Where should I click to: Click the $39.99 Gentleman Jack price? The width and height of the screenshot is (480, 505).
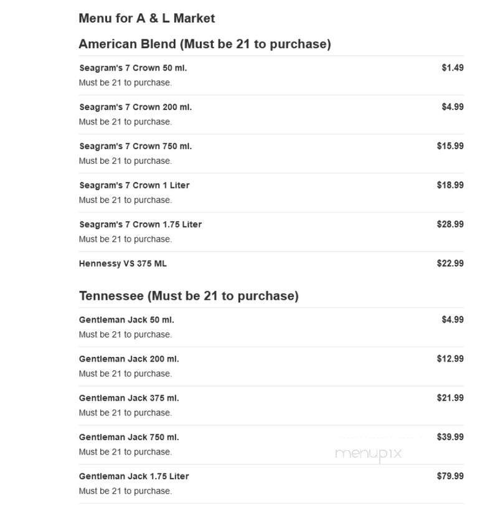[449, 437]
